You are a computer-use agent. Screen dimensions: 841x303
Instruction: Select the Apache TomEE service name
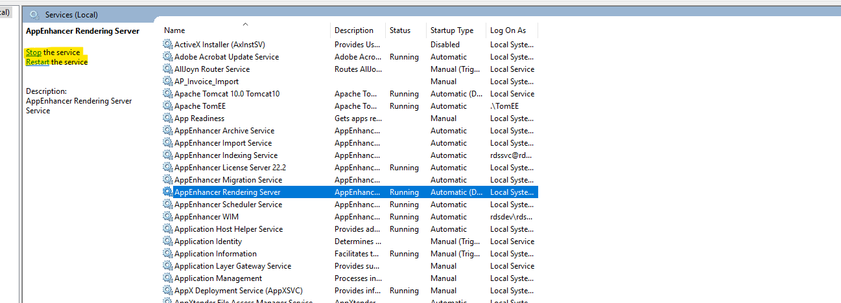tap(200, 106)
